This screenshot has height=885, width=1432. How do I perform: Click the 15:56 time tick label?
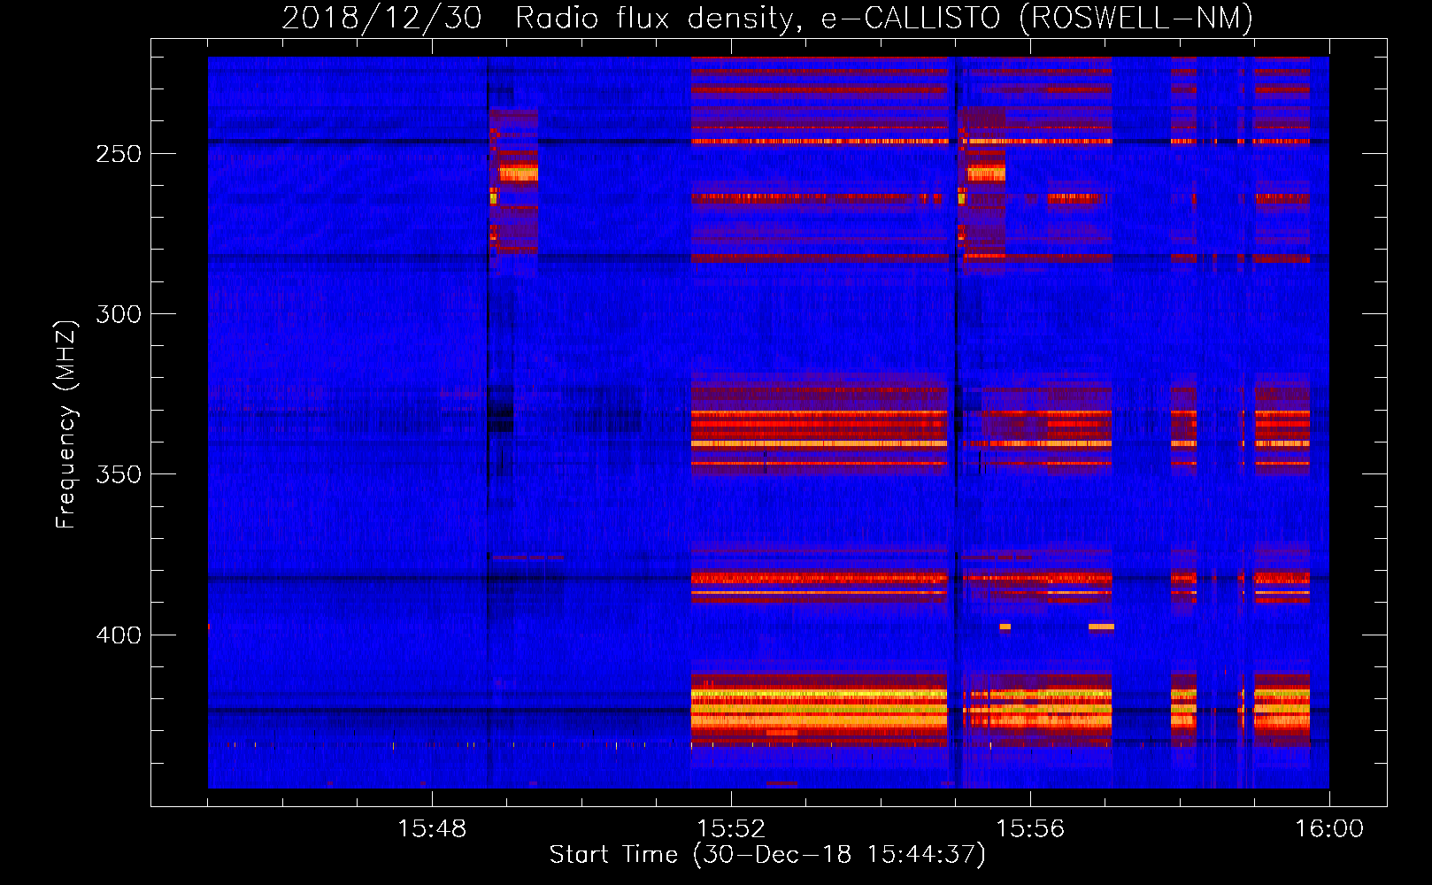1030,829
